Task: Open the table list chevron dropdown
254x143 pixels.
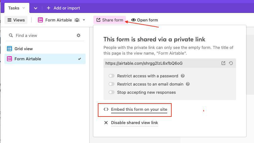Action: pos(36,8)
